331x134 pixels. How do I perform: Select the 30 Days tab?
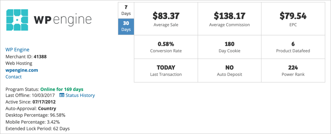tap(126, 27)
